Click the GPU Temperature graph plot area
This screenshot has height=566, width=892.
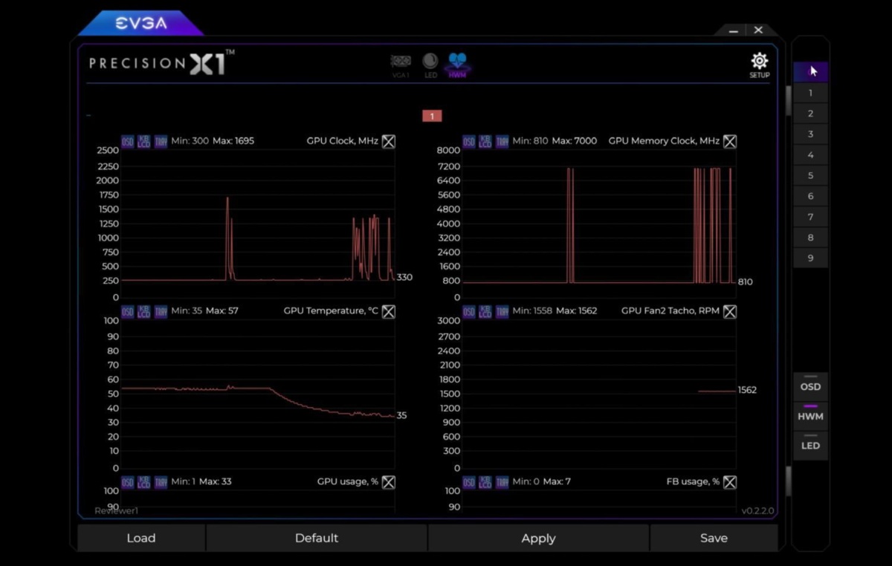[x=258, y=394]
